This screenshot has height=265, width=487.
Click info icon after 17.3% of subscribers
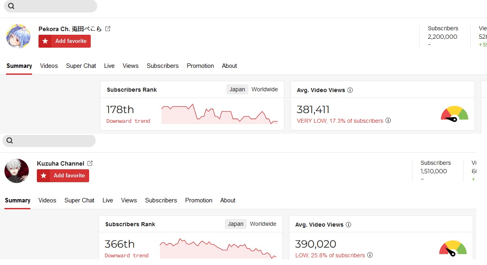[x=388, y=121]
